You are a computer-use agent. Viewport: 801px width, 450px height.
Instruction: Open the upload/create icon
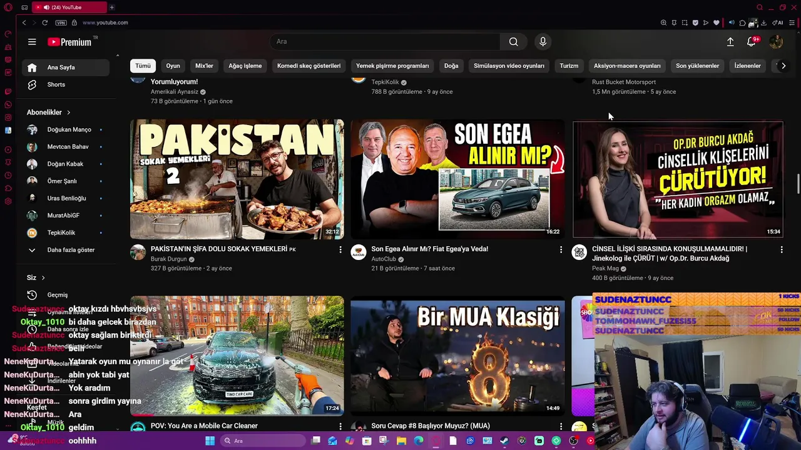tap(730, 42)
